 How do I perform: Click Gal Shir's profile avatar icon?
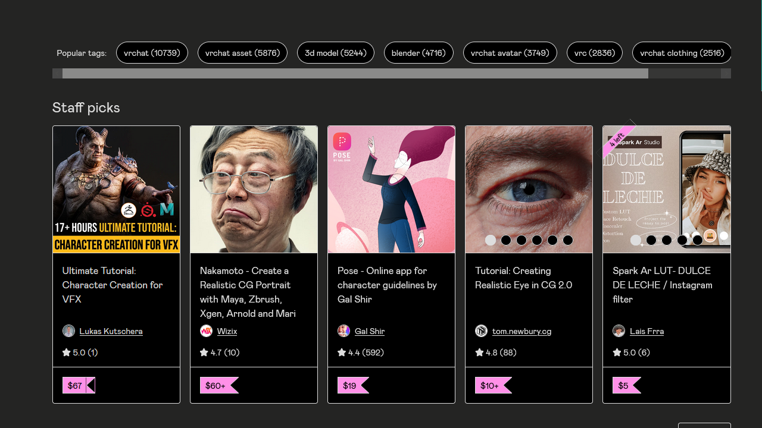click(343, 331)
